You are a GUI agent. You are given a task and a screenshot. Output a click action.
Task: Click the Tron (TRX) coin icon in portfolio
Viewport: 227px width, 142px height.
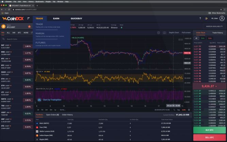point(37,127)
